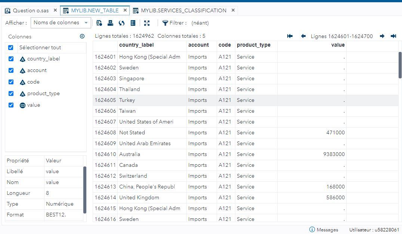The width and height of the screenshot is (402, 234).
Task: Collapse the Colonnes panel with circular arrow
Action: (82, 36)
